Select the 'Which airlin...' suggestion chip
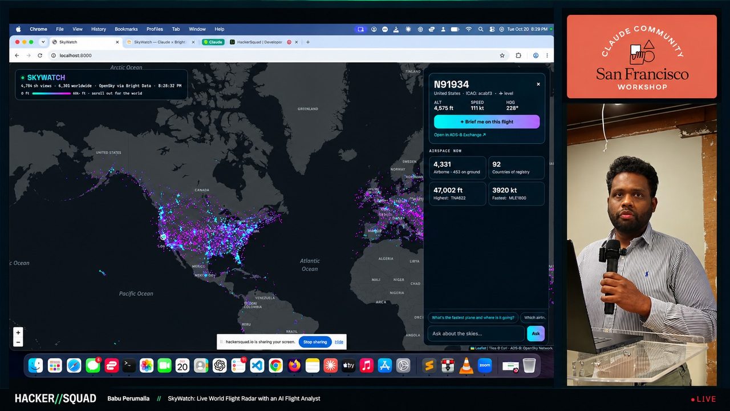Image resolution: width=730 pixels, height=411 pixels. 534,317
